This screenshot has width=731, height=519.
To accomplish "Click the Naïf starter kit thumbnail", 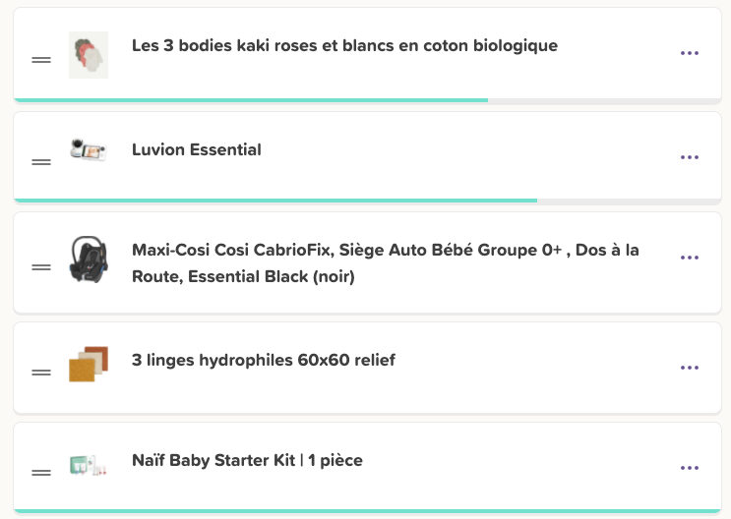I will (89, 465).
